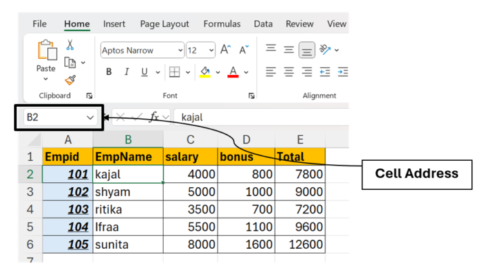Toggle Bold formatting
This screenshot has height=271, width=485.
109,72
